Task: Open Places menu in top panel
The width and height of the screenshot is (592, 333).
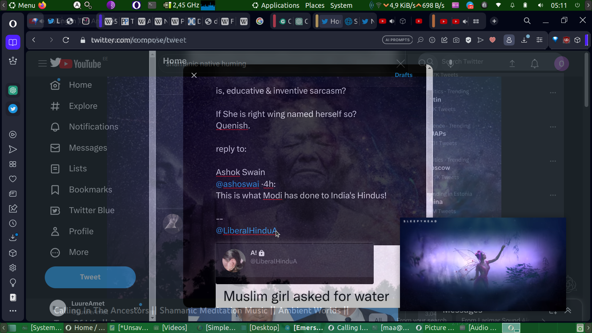Action: (x=315, y=5)
